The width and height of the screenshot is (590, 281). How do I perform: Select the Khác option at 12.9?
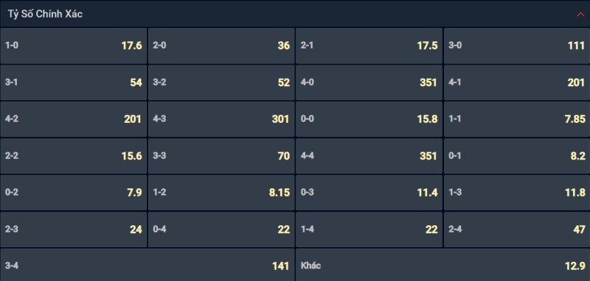coord(443,265)
